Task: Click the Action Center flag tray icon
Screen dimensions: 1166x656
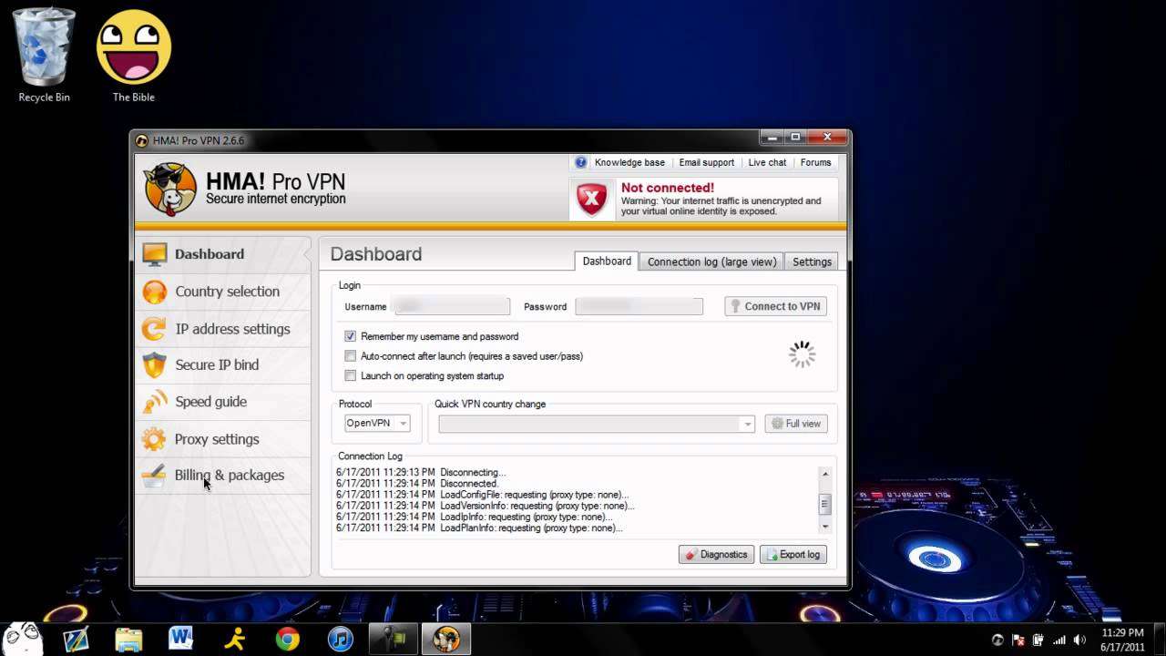Action: pos(1018,640)
